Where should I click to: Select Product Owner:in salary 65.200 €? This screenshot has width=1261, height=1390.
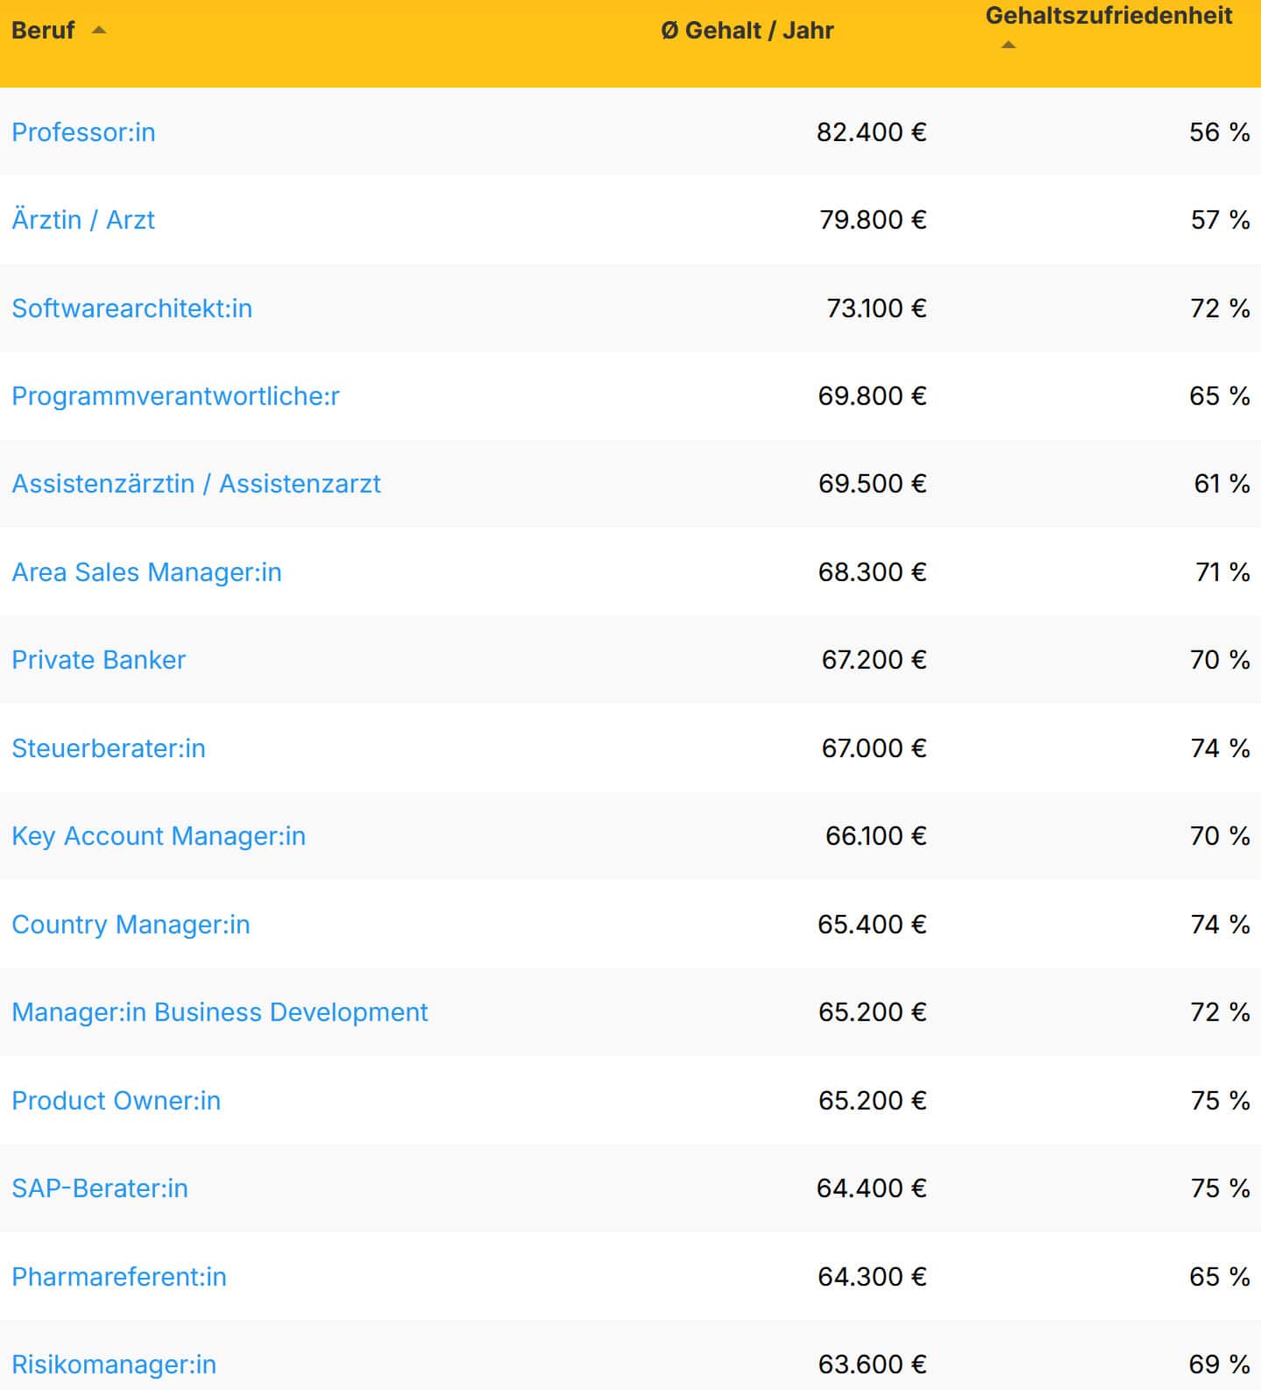pyautogui.click(x=872, y=1101)
